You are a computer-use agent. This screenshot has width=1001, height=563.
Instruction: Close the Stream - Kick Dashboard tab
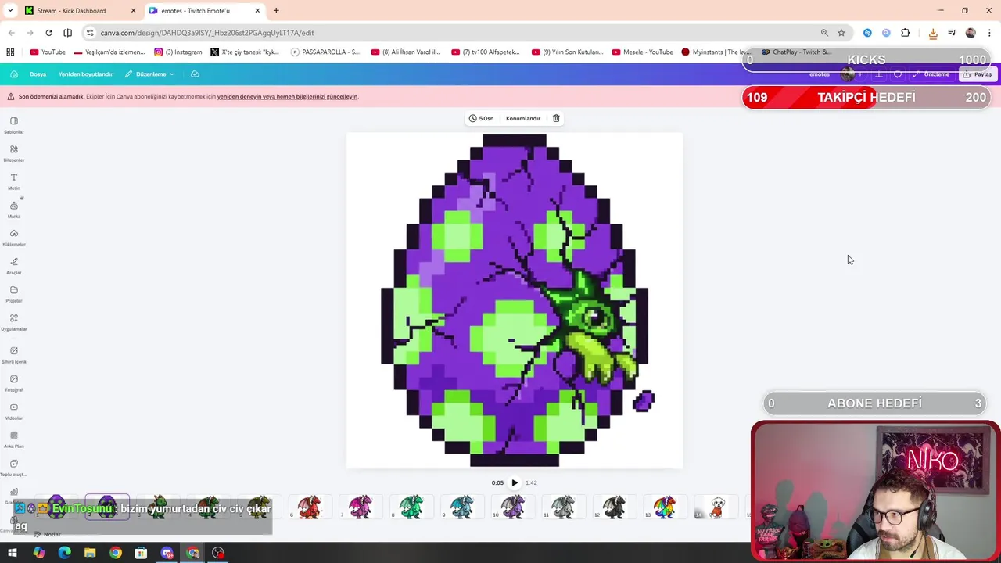(133, 11)
